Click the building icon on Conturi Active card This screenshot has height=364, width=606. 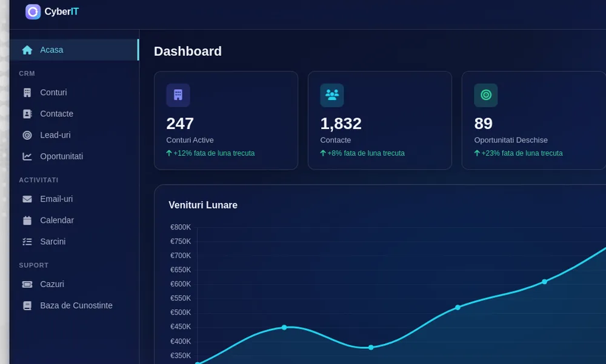pyautogui.click(x=178, y=95)
